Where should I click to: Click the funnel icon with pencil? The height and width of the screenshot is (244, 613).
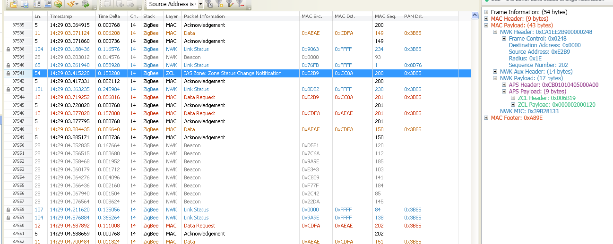[x=230, y=4]
